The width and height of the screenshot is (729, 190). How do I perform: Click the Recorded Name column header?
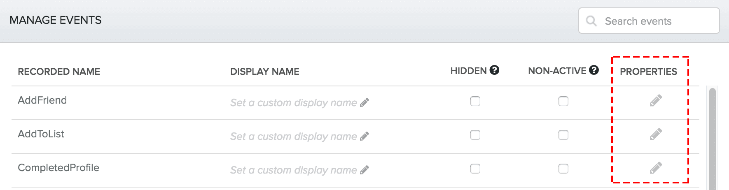tap(59, 72)
